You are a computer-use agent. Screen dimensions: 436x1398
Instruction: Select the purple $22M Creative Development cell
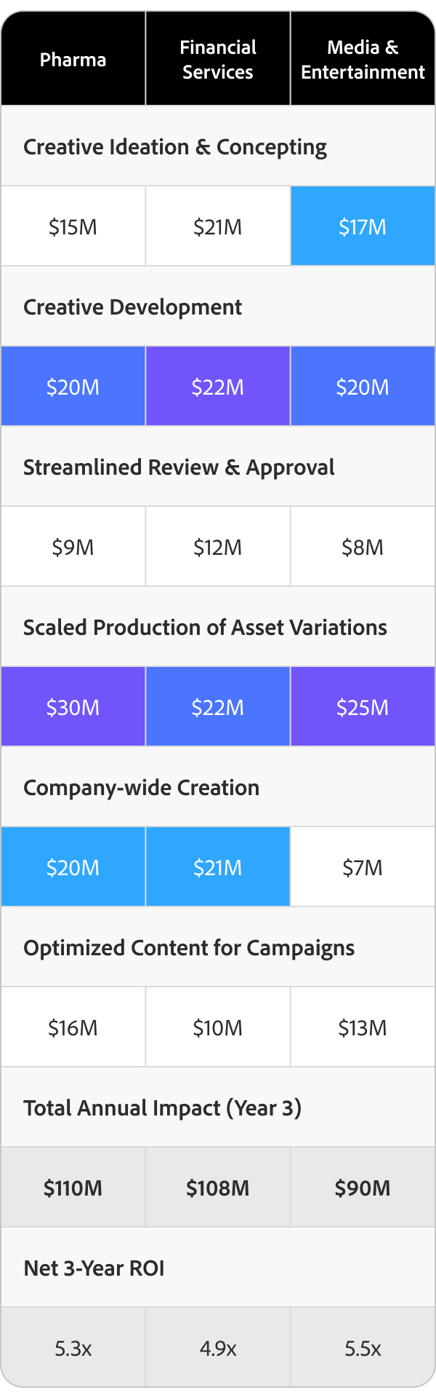218,387
